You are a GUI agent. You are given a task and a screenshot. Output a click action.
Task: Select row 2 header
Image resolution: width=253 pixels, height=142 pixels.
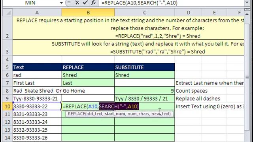(x=8, y=28)
